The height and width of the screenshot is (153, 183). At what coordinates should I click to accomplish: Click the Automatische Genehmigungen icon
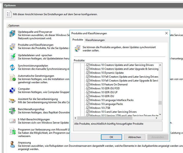point(13,78)
